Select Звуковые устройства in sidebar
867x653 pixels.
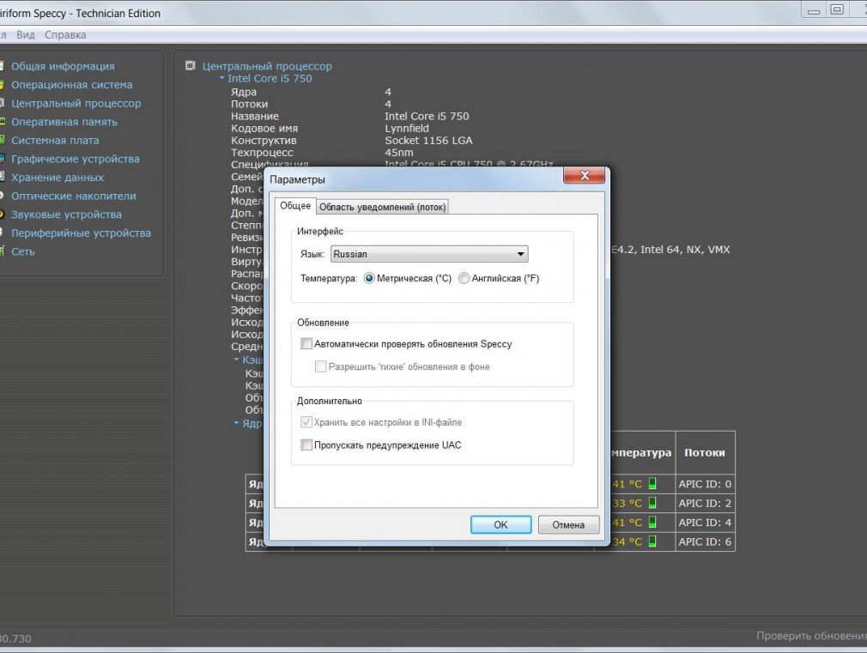[66, 215]
